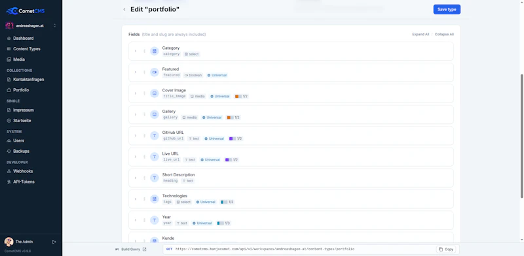The height and width of the screenshot is (256, 524).
Task: Click the github_url slug tag
Action: pos(173,138)
